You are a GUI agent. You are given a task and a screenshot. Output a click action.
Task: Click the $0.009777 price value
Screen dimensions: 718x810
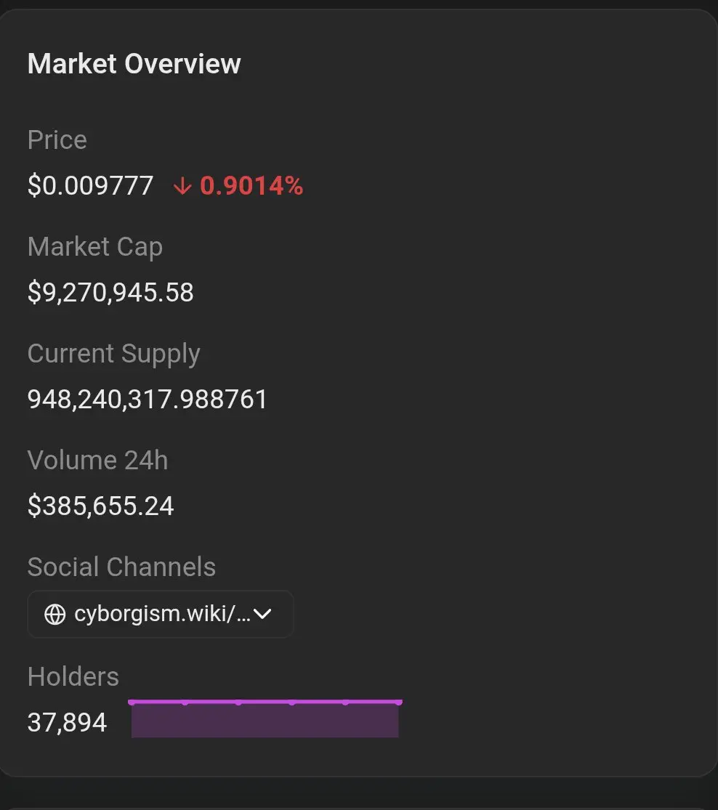(x=90, y=185)
